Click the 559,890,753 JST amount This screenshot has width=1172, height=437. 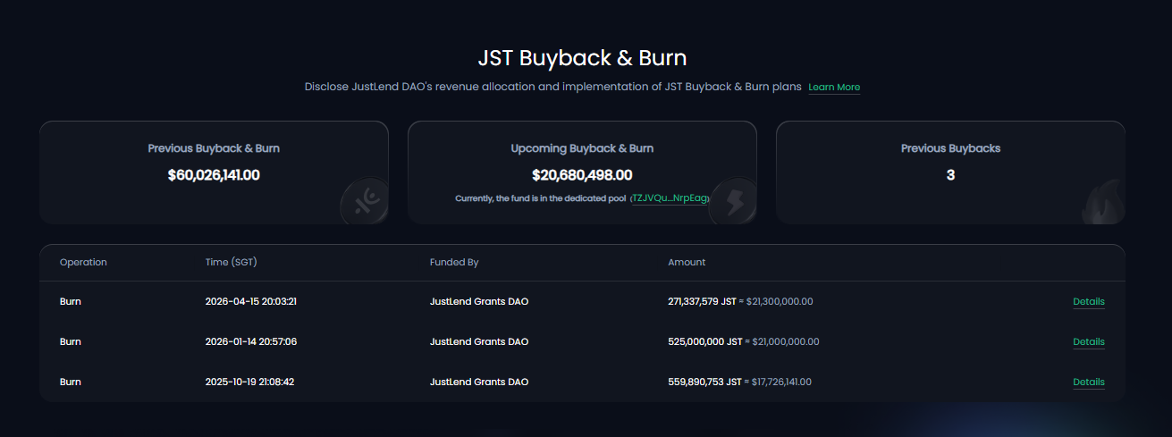(x=705, y=382)
